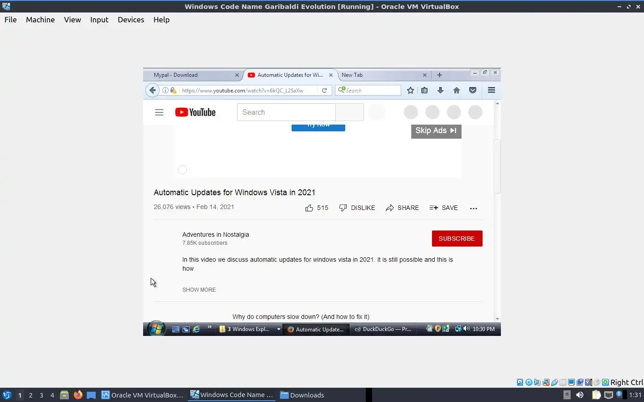Viewport: 644px width, 402px height.
Task: Reload the YouTube page
Action: pos(325,90)
